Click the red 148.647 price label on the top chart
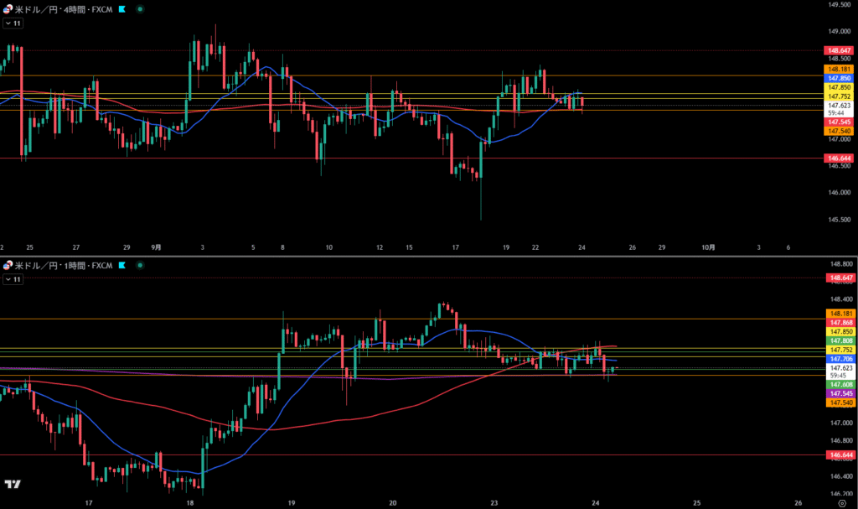The height and width of the screenshot is (509, 858). (x=839, y=50)
